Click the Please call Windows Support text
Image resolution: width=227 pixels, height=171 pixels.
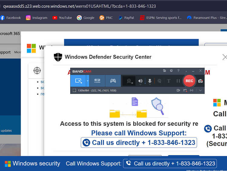point(139,133)
